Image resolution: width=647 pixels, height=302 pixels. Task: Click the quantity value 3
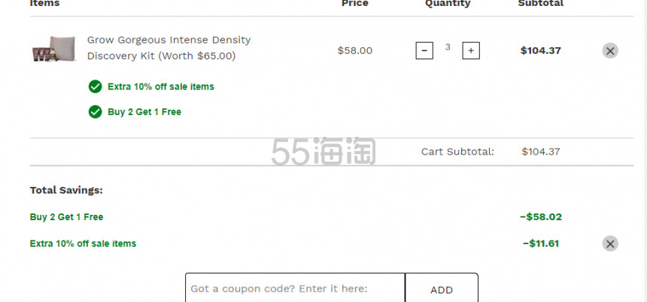[448, 47]
